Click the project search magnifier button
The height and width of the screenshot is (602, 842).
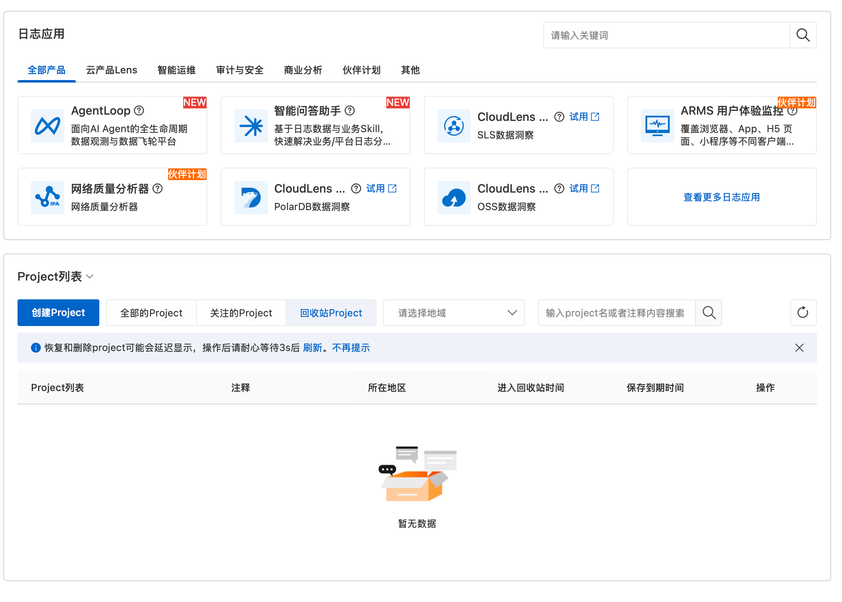708,313
